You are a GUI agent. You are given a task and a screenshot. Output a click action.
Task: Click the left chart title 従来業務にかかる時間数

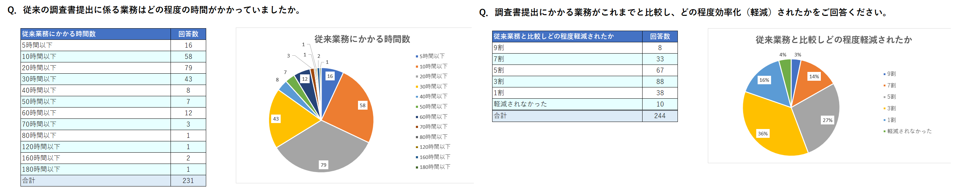pyautogui.click(x=362, y=39)
